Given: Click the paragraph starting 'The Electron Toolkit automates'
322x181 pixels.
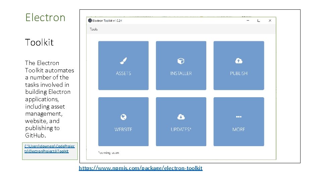Looking at the screenshot, I should [x=50, y=99].
